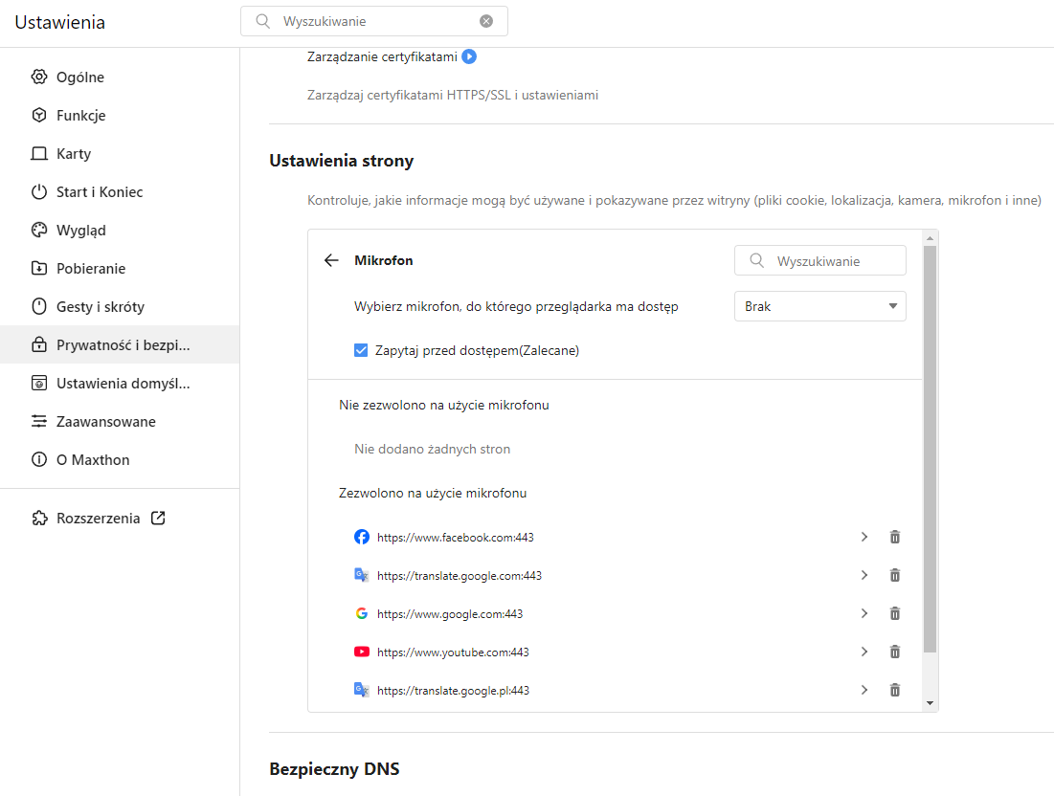Open the Ogólne settings section
Viewport: 1054px width, 796px height.
tap(120, 77)
